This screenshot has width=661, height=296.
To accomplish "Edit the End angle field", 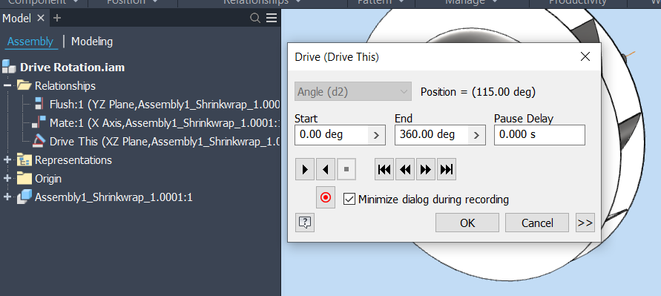I will pyautogui.click(x=432, y=135).
